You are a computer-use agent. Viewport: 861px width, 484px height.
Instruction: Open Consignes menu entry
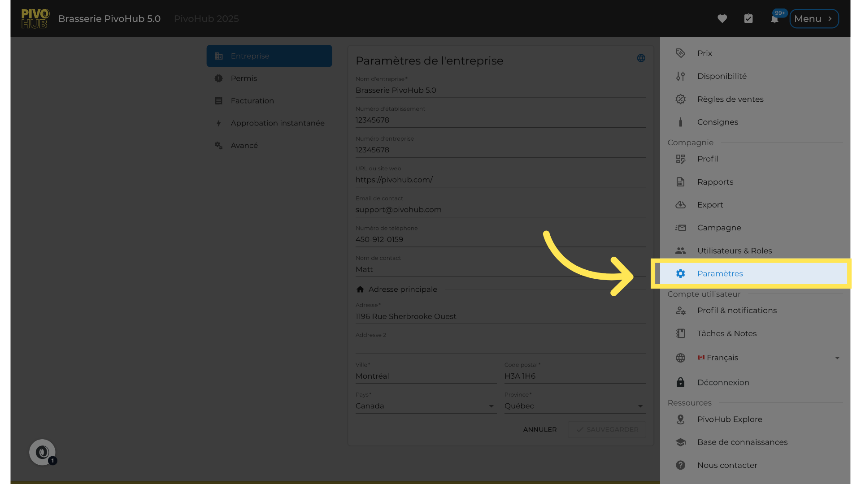point(717,122)
